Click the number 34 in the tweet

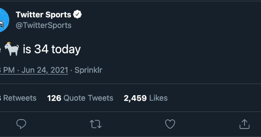[x=41, y=49]
